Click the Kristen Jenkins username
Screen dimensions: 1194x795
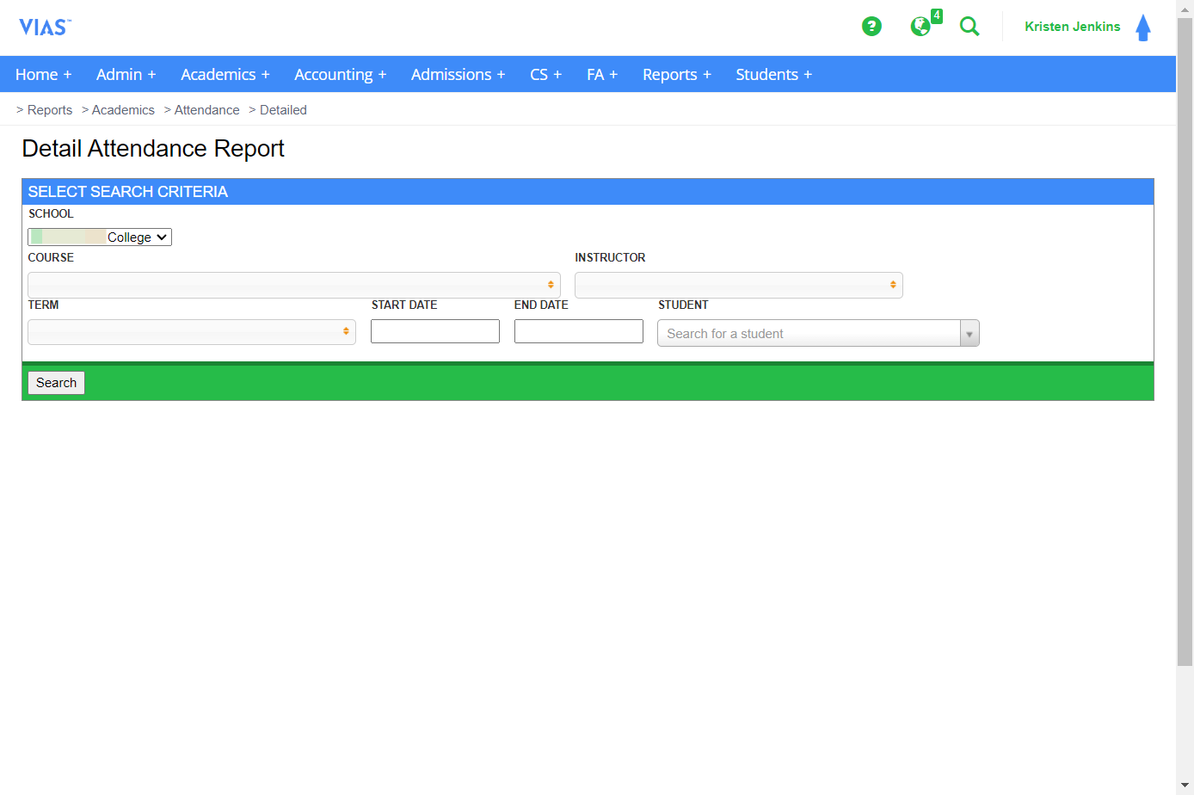click(1072, 27)
